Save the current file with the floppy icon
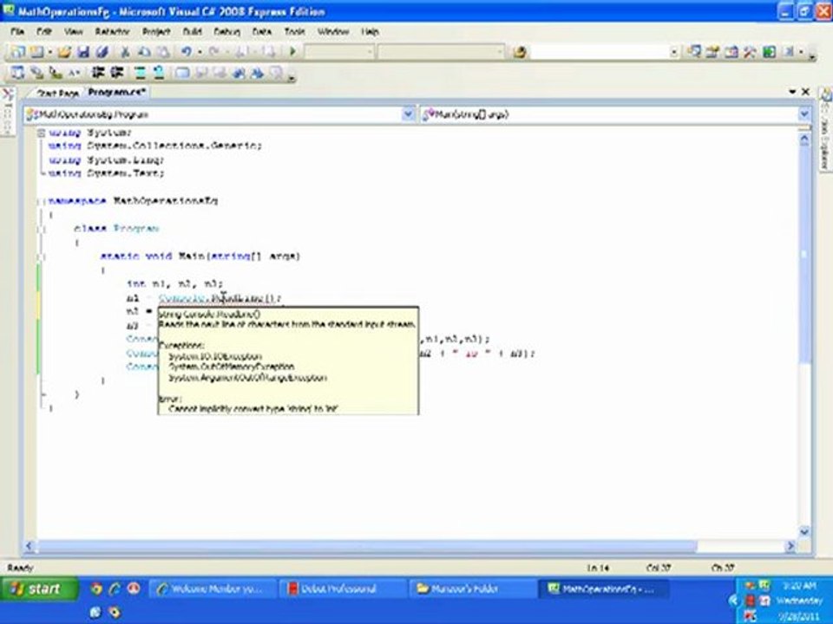The image size is (833, 624). coord(83,51)
